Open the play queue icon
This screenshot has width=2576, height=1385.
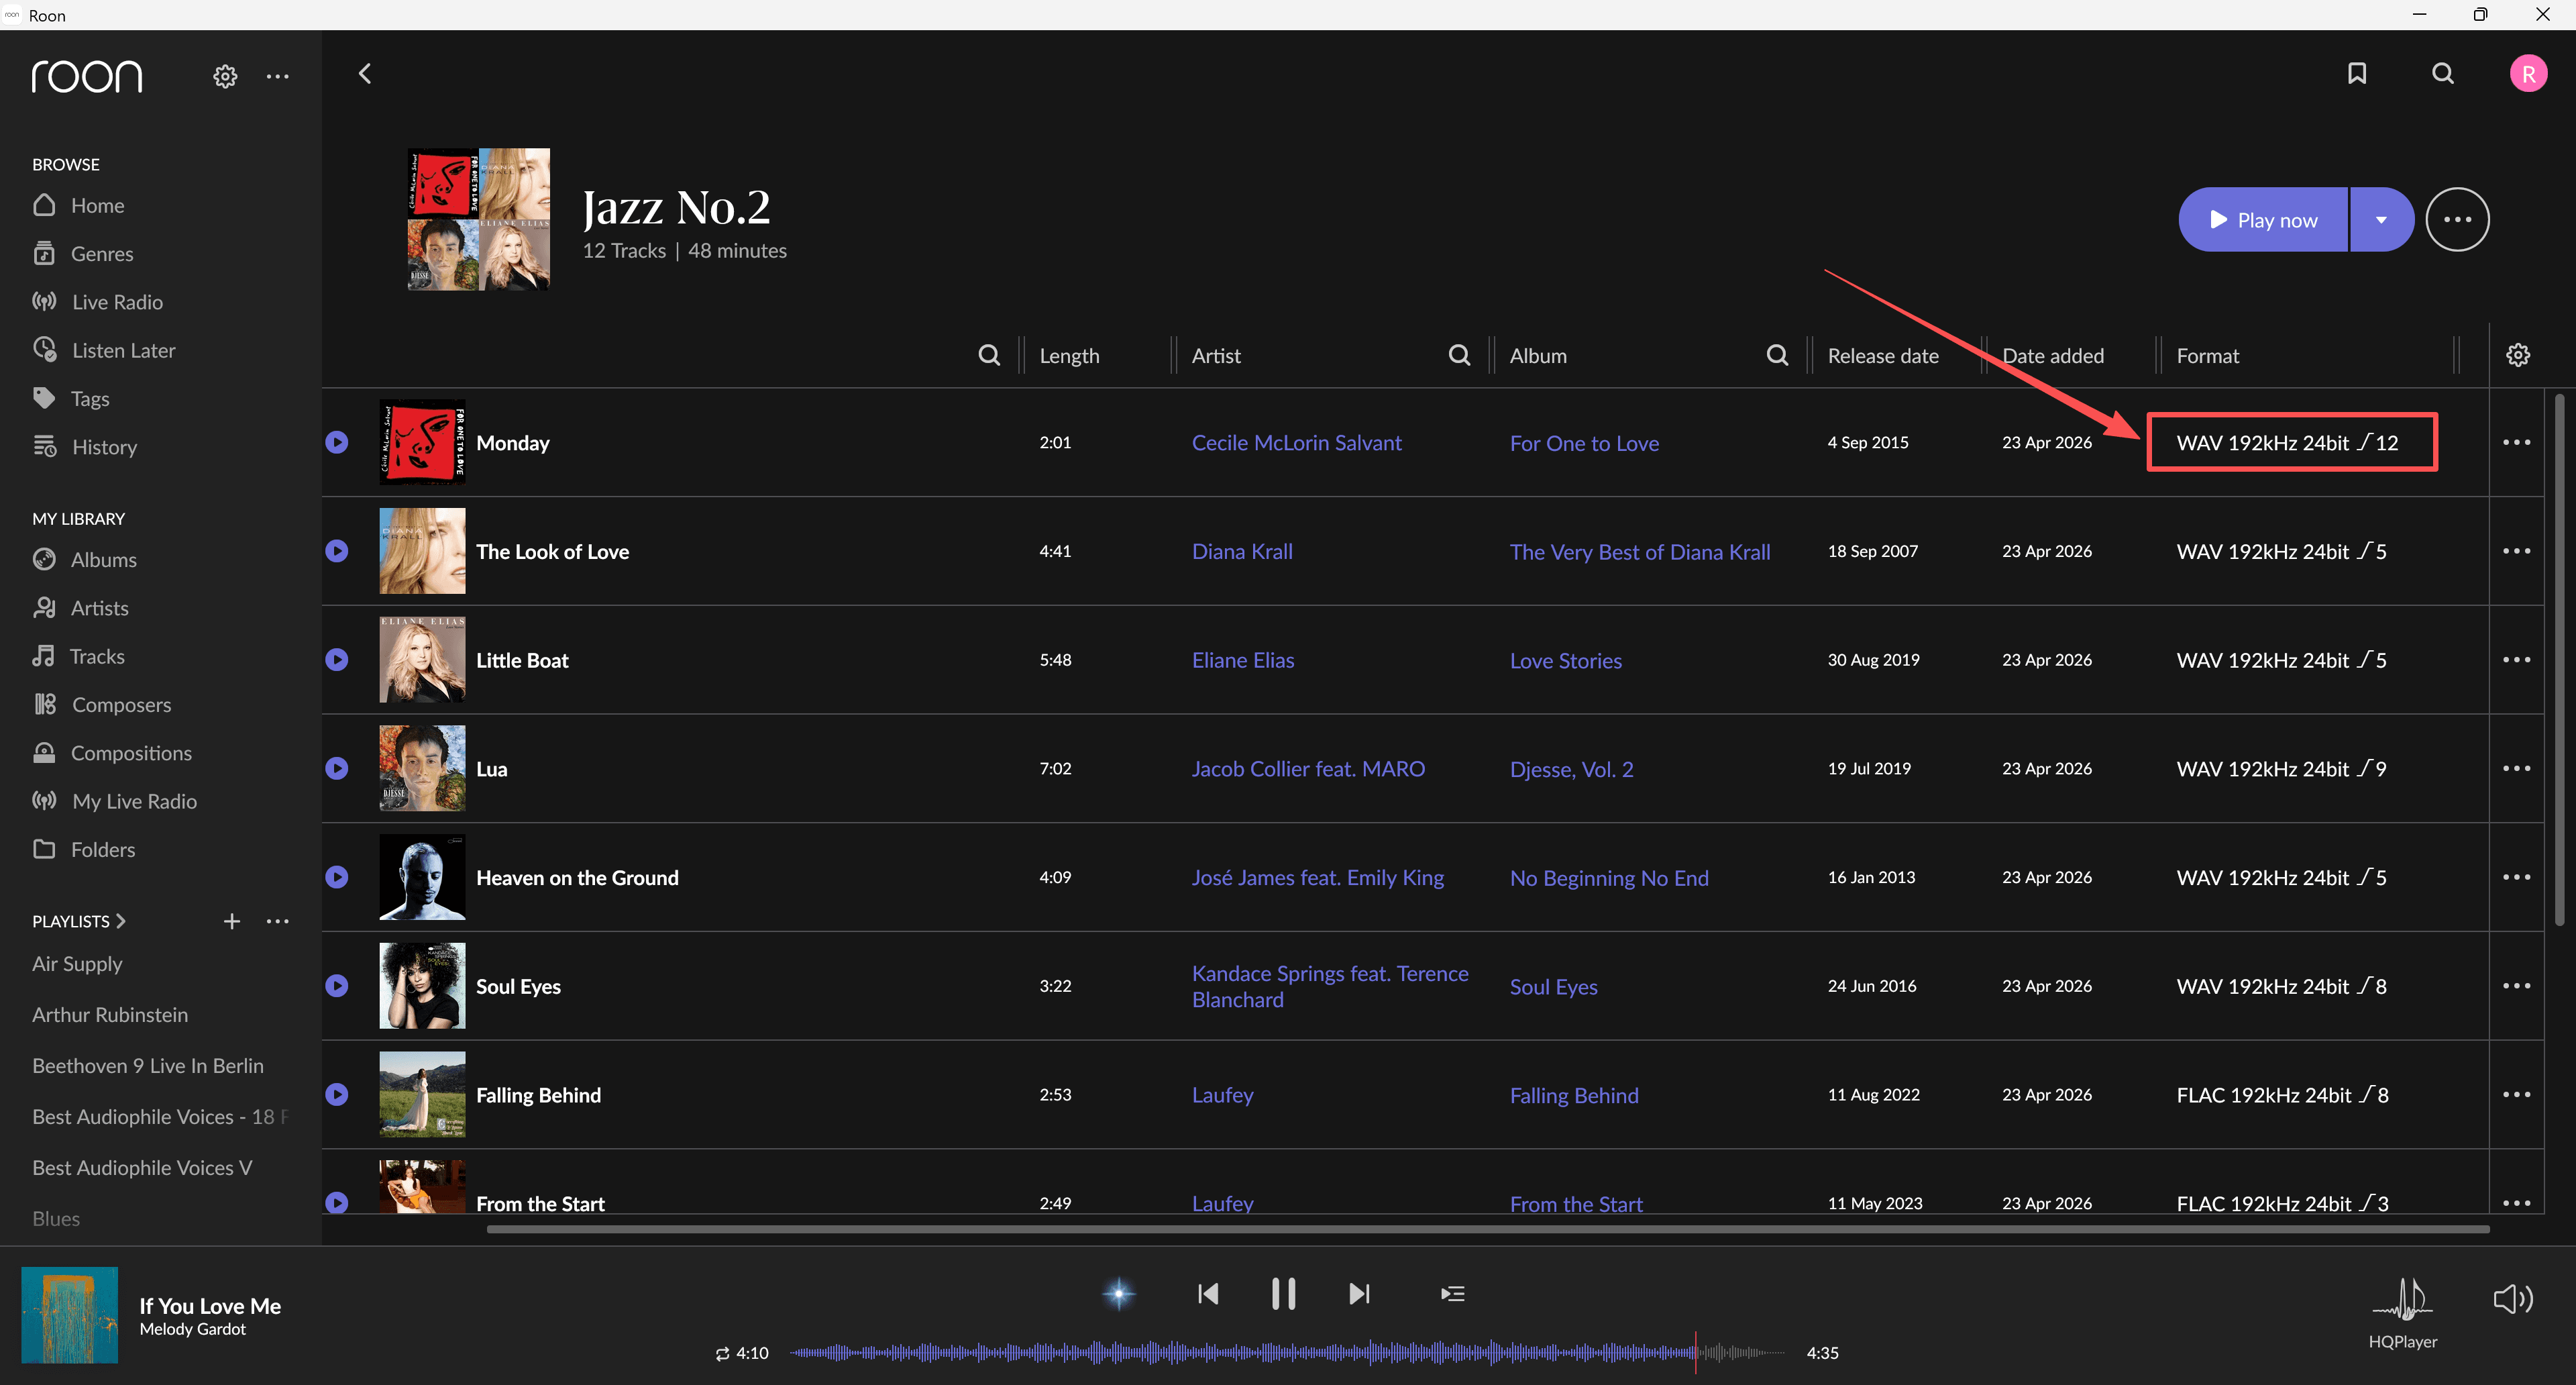(1452, 1294)
